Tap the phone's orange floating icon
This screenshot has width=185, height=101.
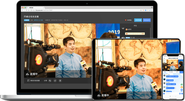(x=182, y=87)
